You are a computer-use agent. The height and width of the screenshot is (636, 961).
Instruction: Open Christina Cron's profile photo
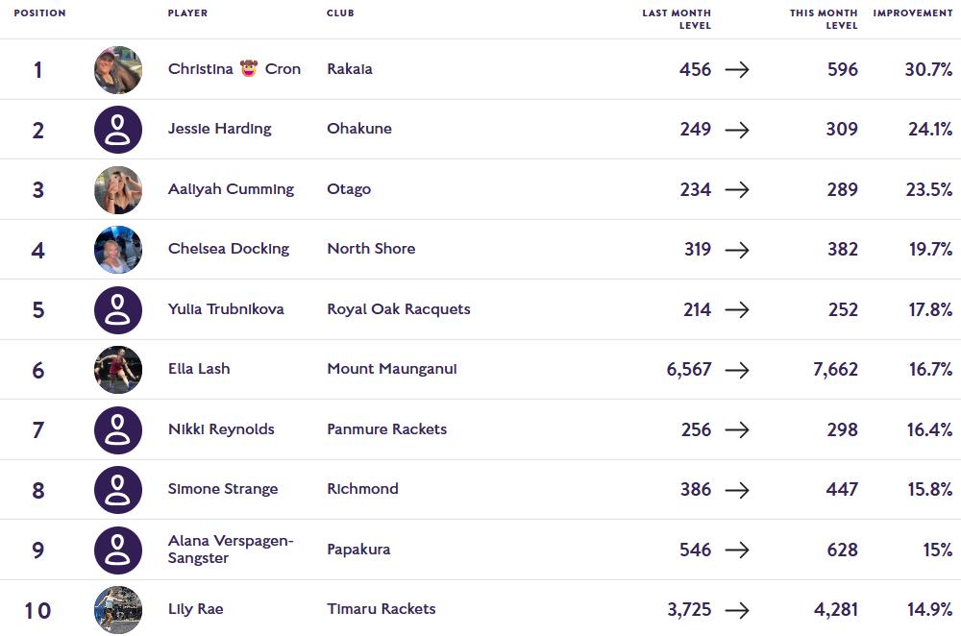click(118, 69)
